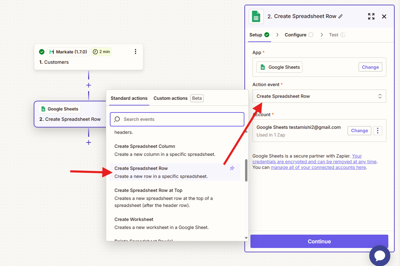Open account options three-dot menu

378,130
